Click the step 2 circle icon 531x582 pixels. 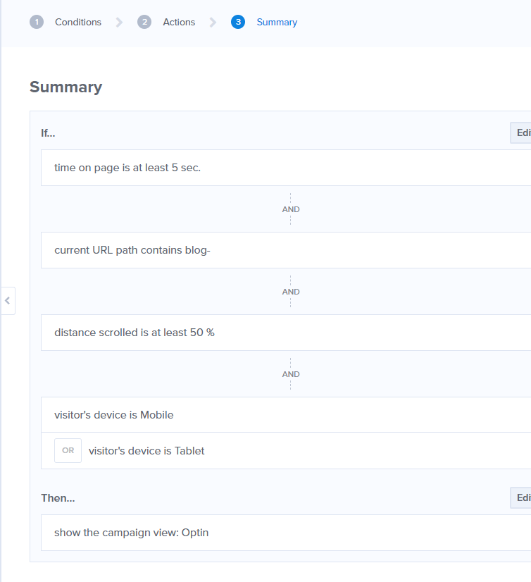point(144,22)
